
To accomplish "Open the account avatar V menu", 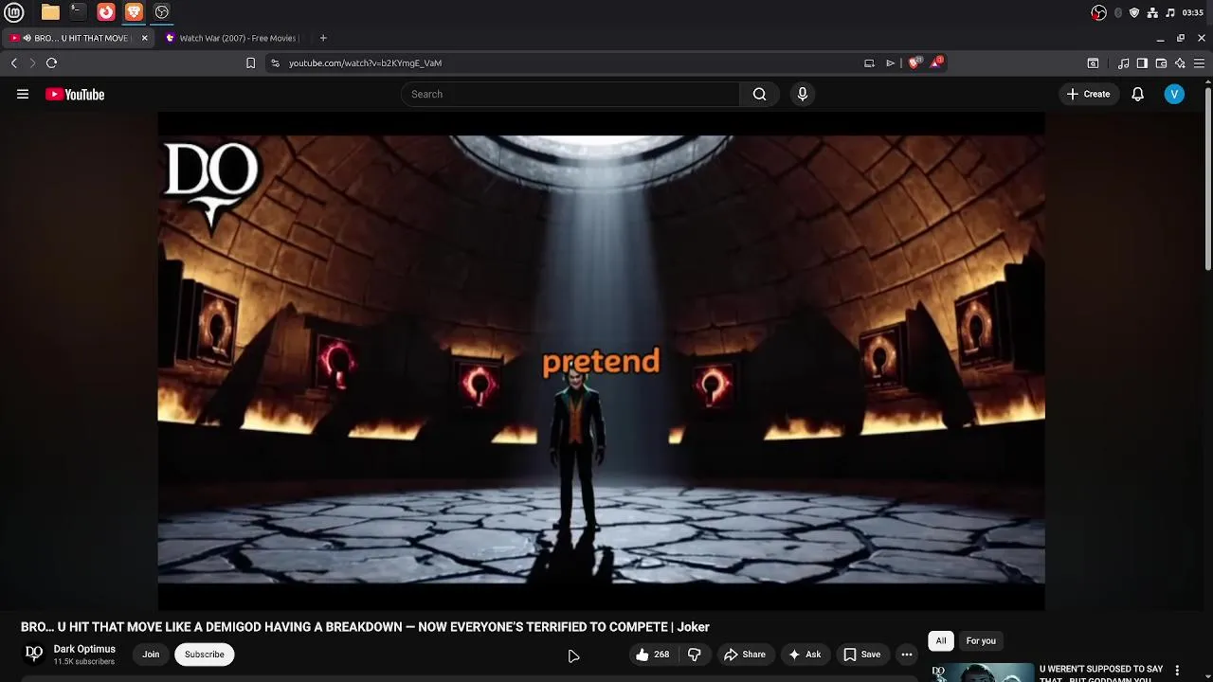I will point(1174,94).
